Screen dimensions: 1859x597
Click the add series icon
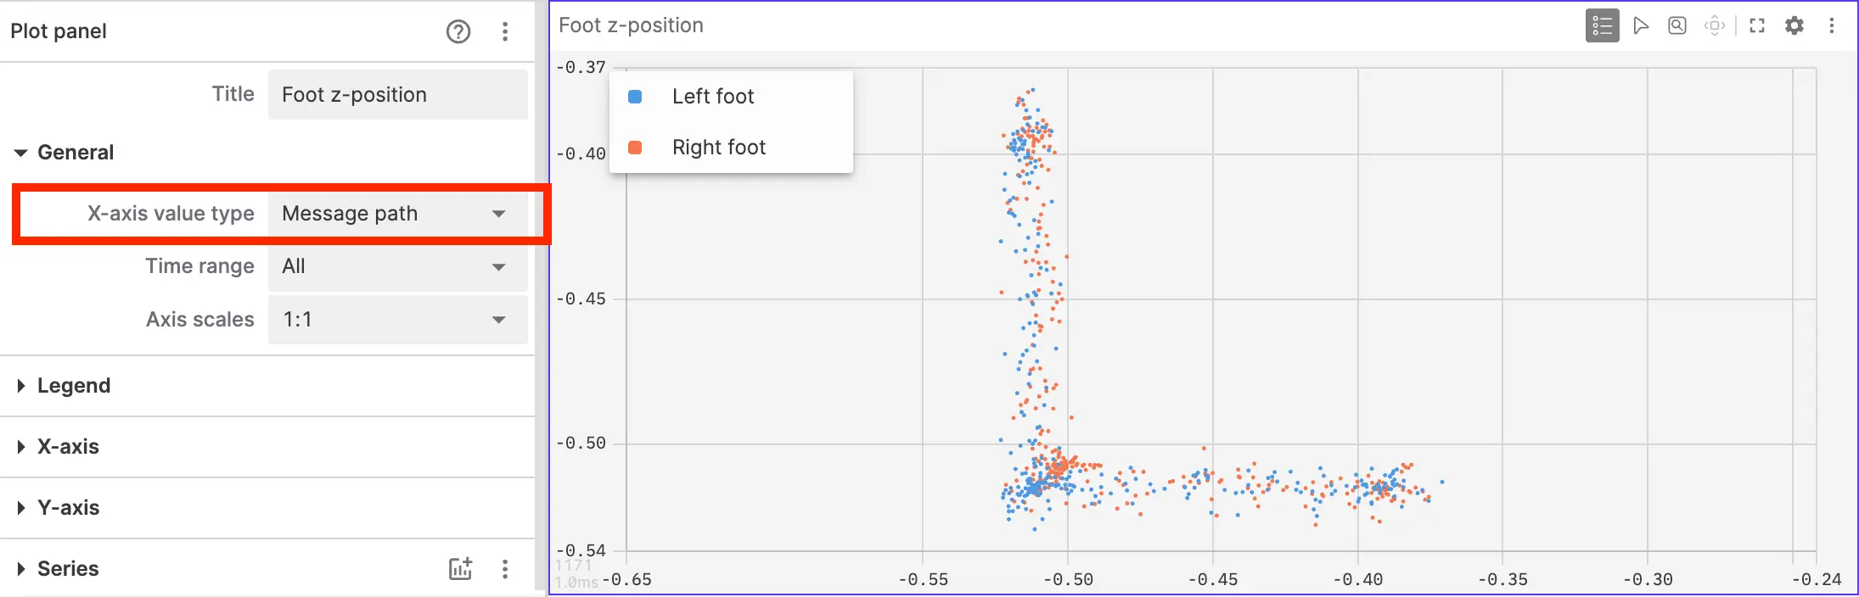(460, 569)
